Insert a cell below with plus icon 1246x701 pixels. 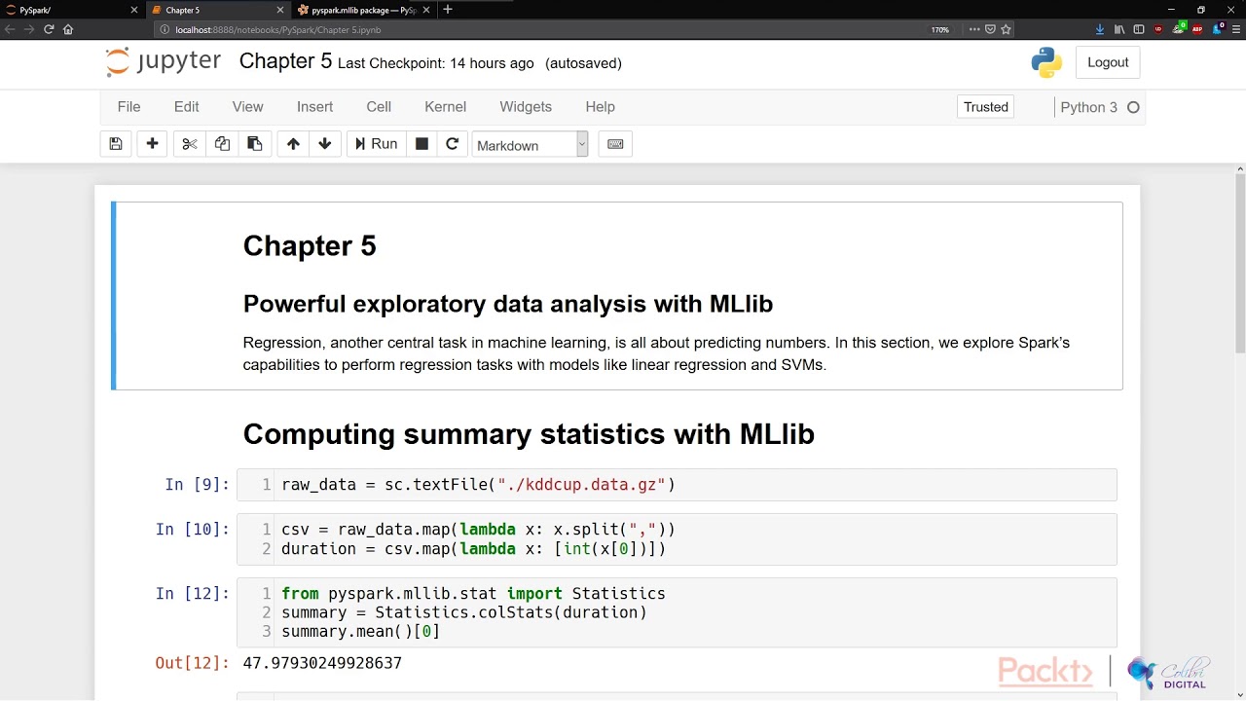[x=152, y=144]
